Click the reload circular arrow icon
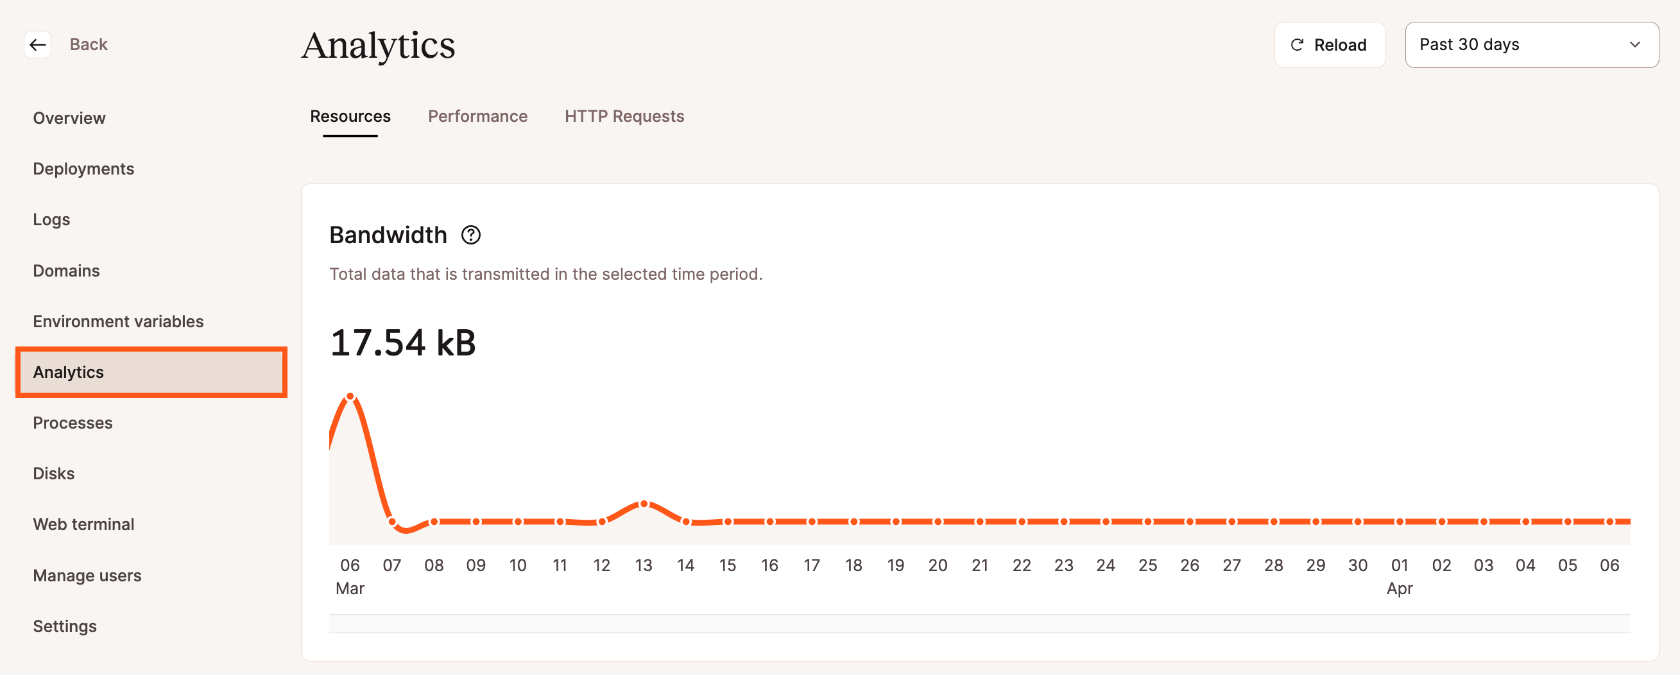Screen dimensions: 1680x675 click(1296, 44)
